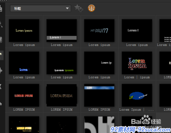Choose the blue Lorem title thumbnail
The image size is (171, 133).
click(24, 63)
